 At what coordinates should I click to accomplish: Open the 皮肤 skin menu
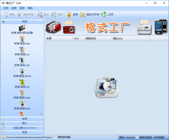pyautogui.click(x=14, y=8)
